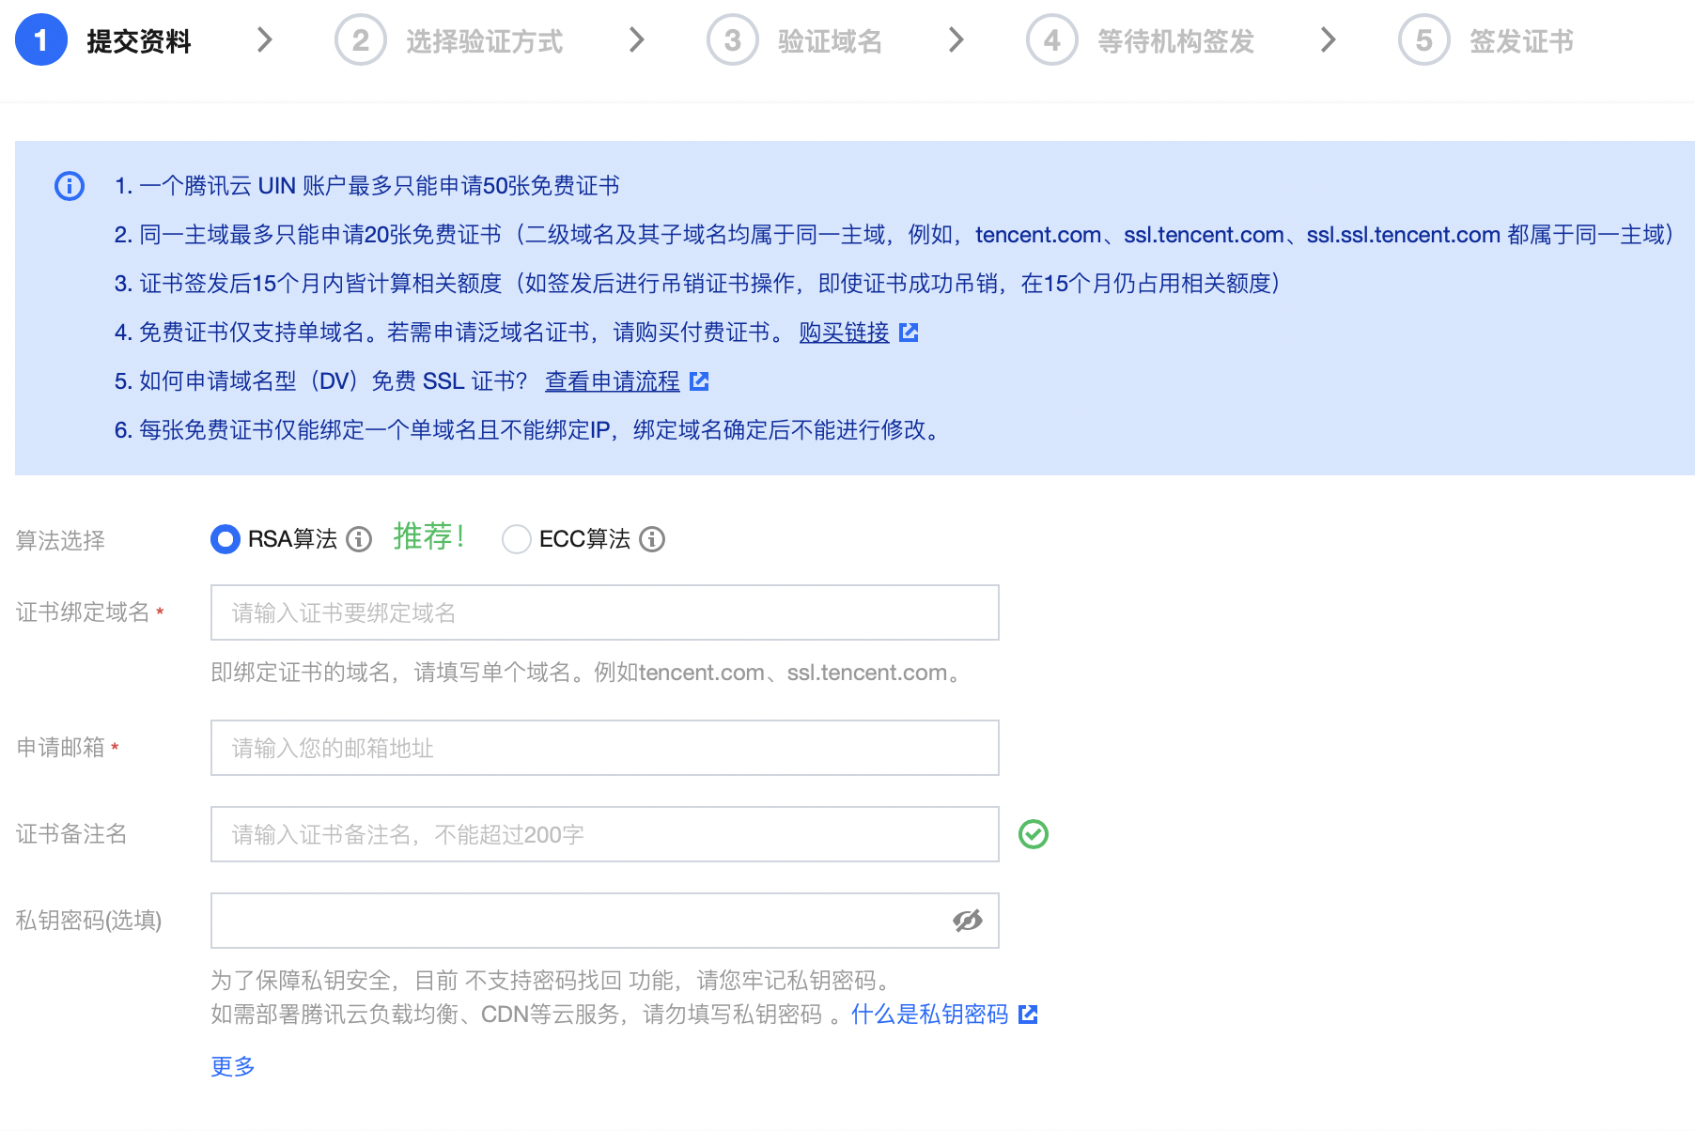Select the RSA算法 radio button
Viewport: 1695px width, 1131px height.
225,539
